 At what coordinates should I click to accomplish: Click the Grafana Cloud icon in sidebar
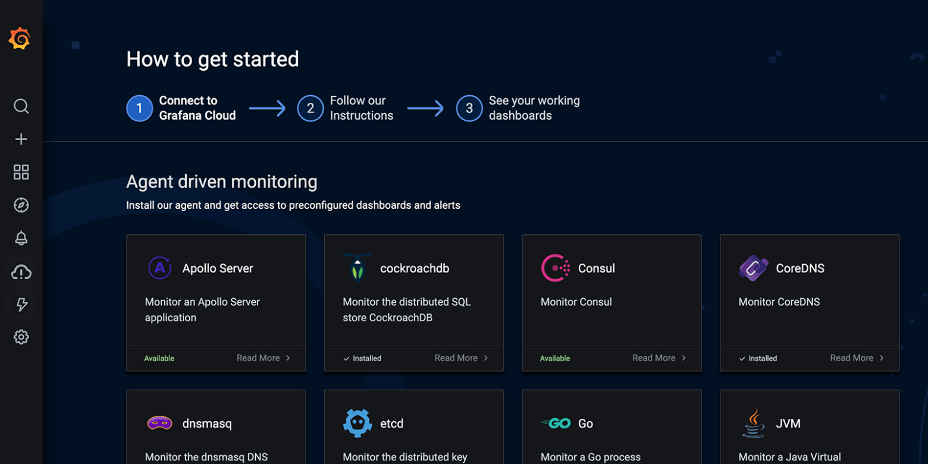pos(21,272)
